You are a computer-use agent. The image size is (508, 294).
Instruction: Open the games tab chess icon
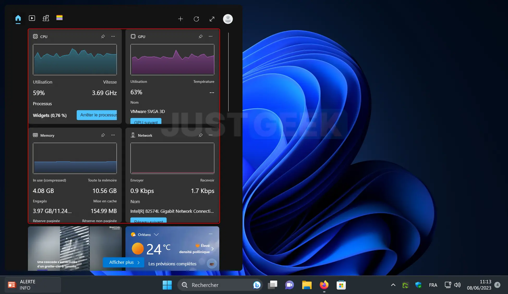pyautogui.click(x=46, y=18)
